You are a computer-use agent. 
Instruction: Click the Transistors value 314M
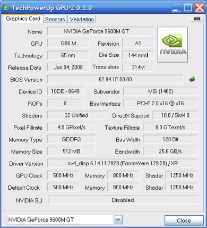point(138,67)
